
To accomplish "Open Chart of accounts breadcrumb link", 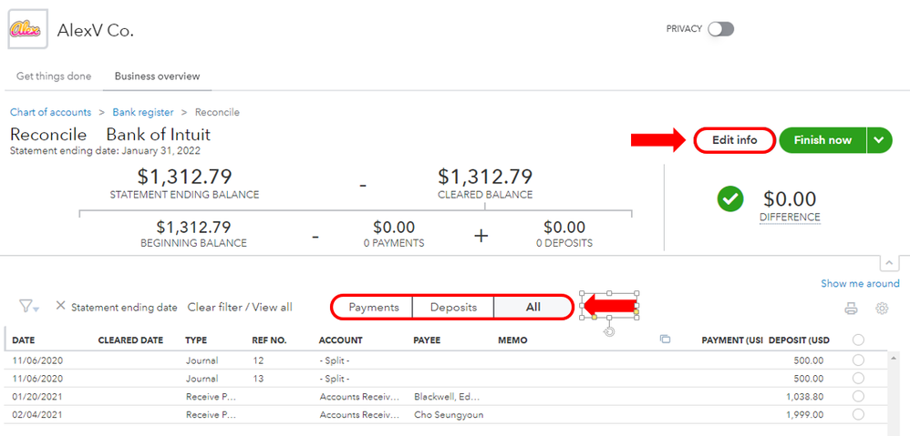I will pos(50,112).
